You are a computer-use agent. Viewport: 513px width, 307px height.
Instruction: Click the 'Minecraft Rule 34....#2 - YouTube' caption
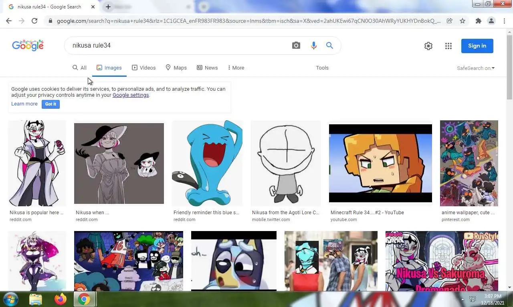pos(367,213)
